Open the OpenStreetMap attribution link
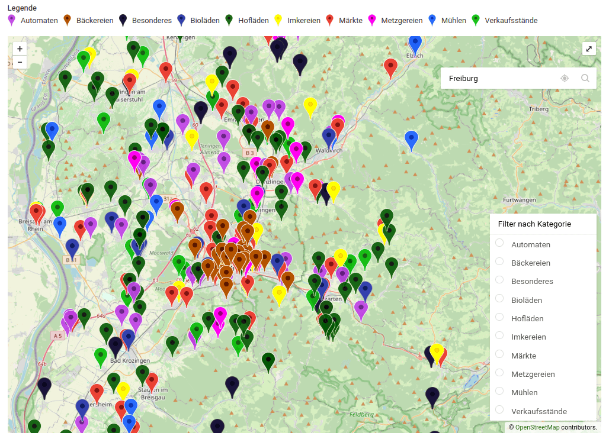The image size is (609, 439). [x=537, y=427]
